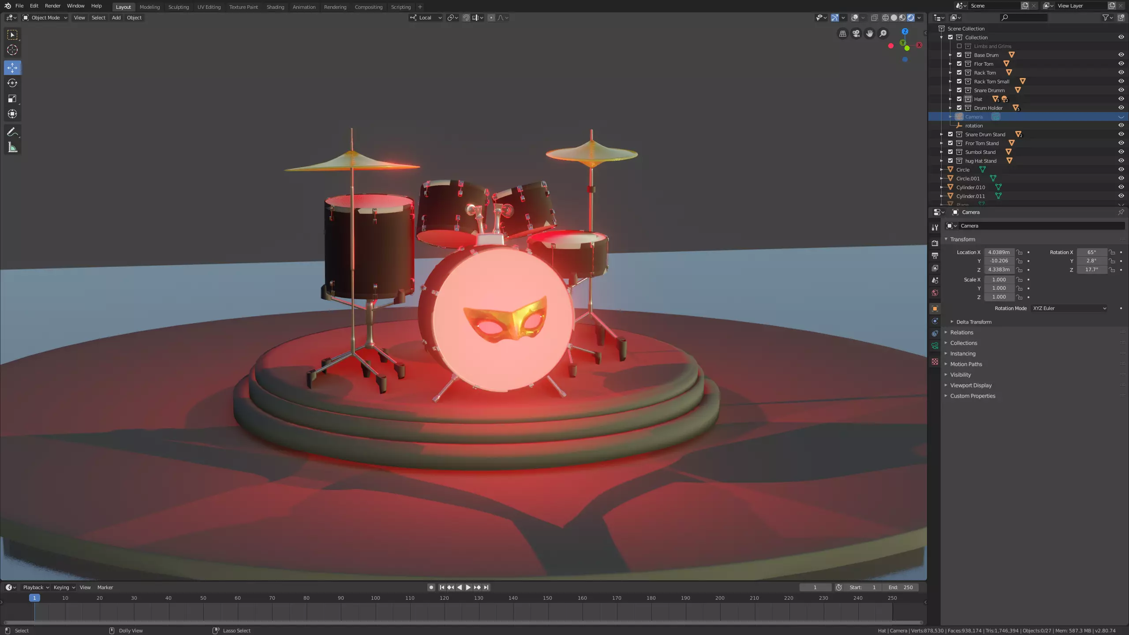The height and width of the screenshot is (635, 1129).
Task: Select the Scale tool
Action: pyautogui.click(x=12, y=99)
